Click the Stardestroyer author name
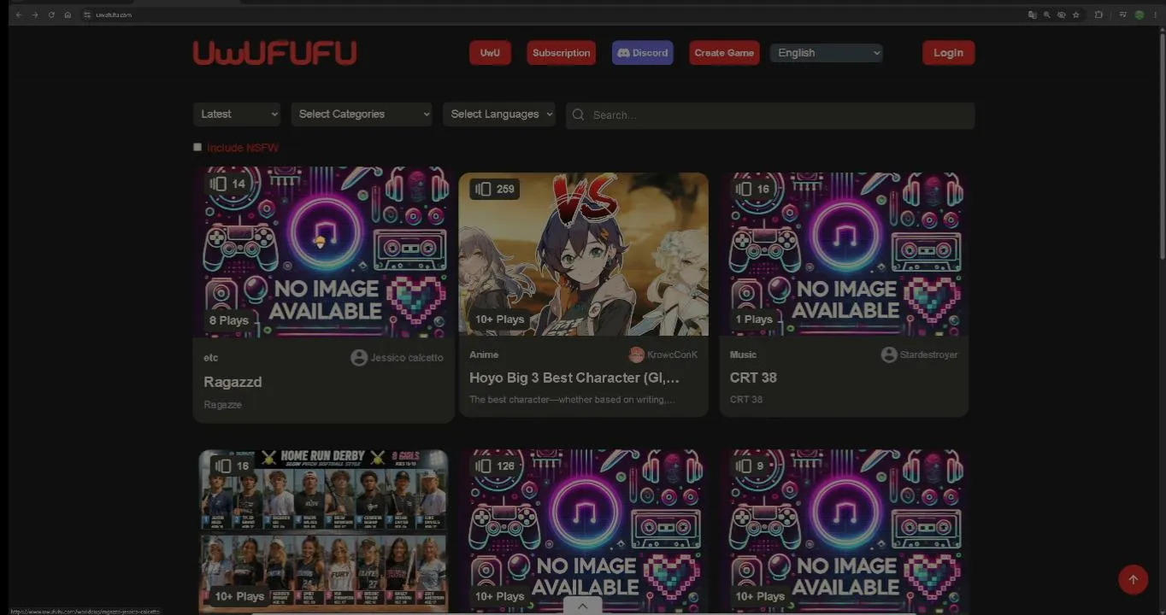The image size is (1166, 615). click(928, 354)
